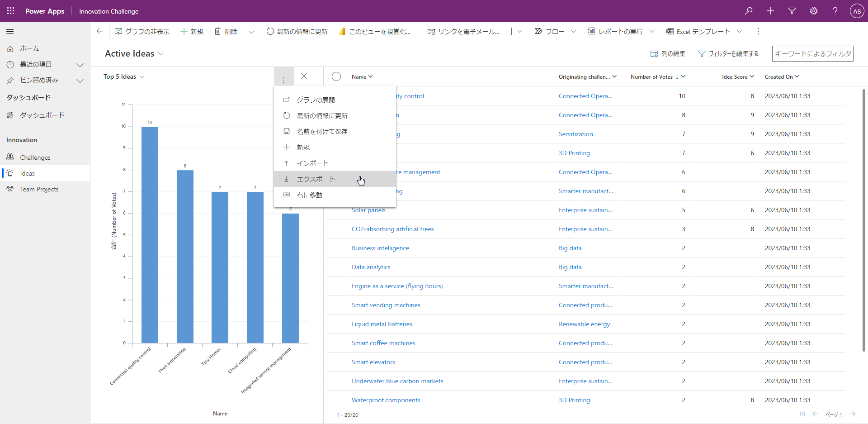Select グラフの展開 in the chart menu
Image resolution: width=868 pixels, height=424 pixels.
(316, 100)
